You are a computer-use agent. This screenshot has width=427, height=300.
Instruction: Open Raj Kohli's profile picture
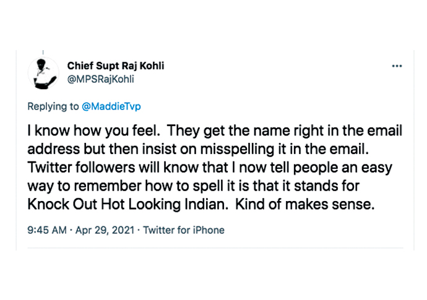tap(43, 74)
